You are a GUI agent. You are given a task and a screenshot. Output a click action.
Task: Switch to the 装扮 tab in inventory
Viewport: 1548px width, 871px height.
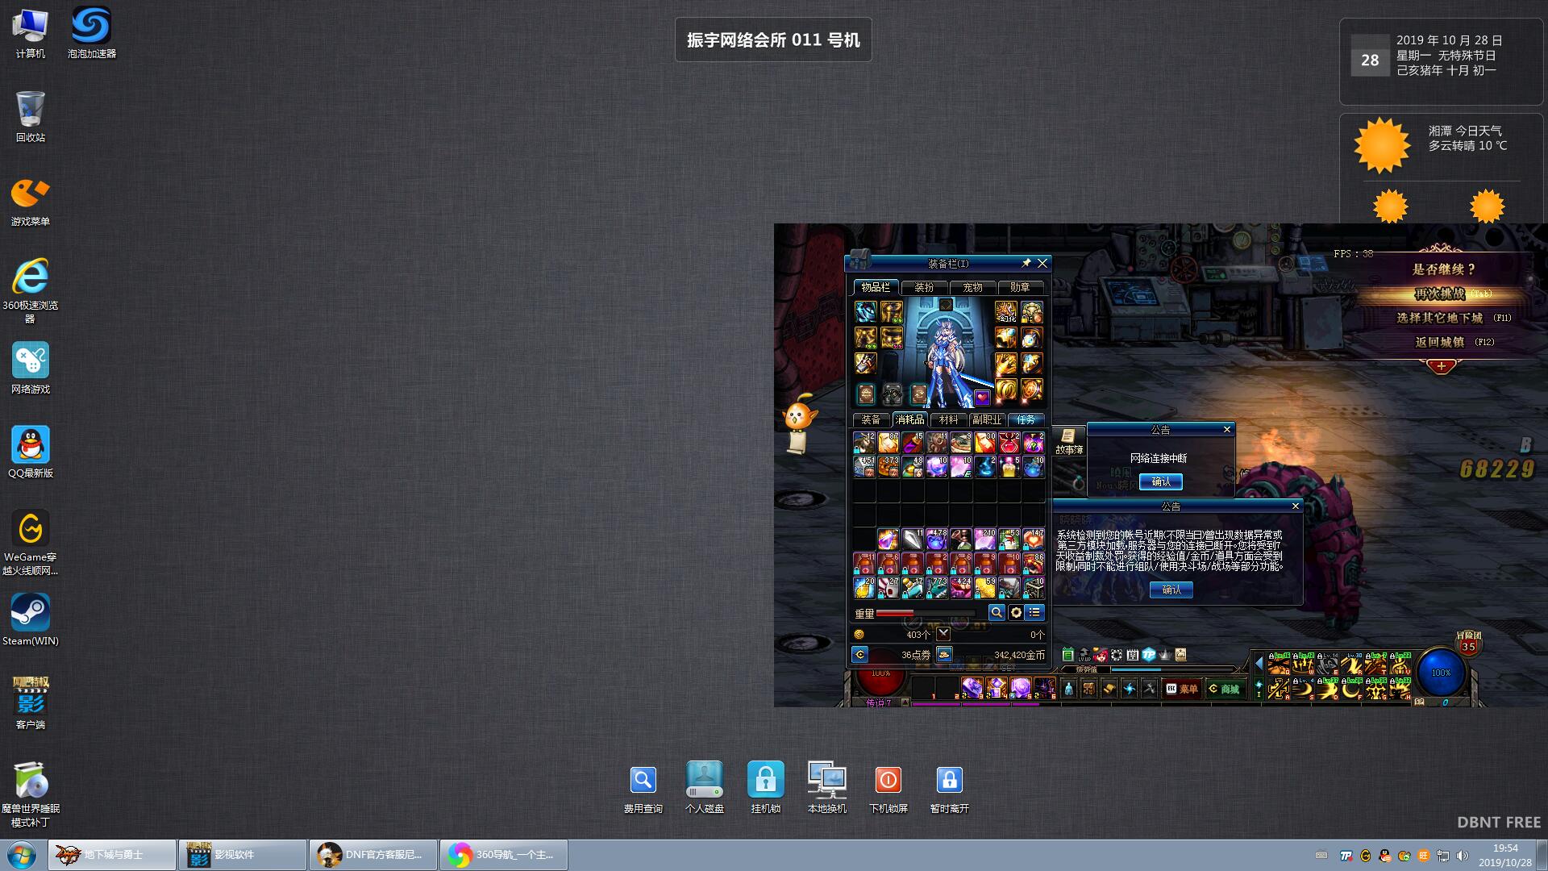pos(924,287)
